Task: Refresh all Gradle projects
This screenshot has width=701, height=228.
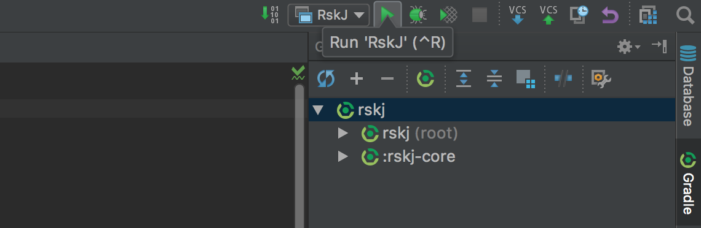Action: 326,79
